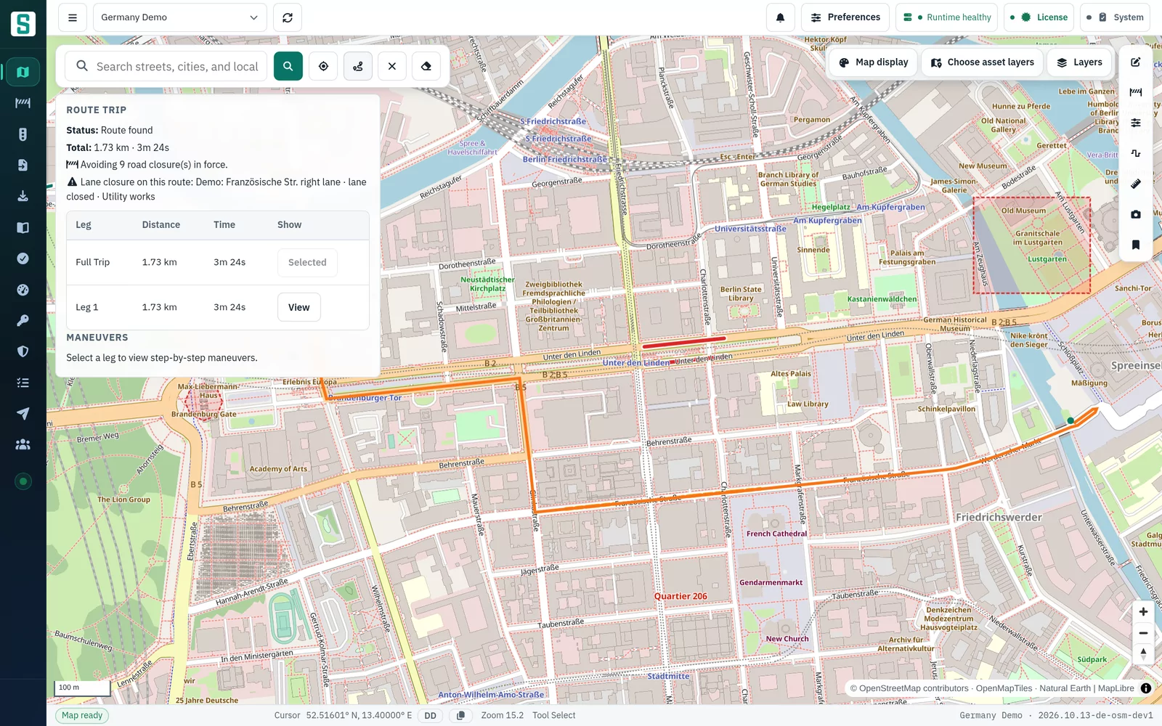1162x726 pixels.
Task: Click the locate-me crosshair button
Action: point(323,66)
